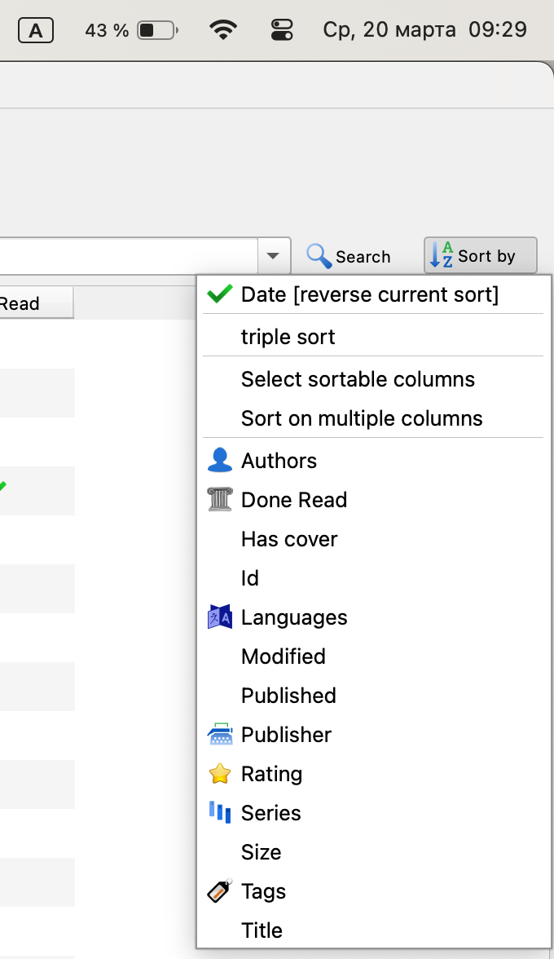
Task: Toggle the checked Date reverse sort entry
Action: (369, 294)
